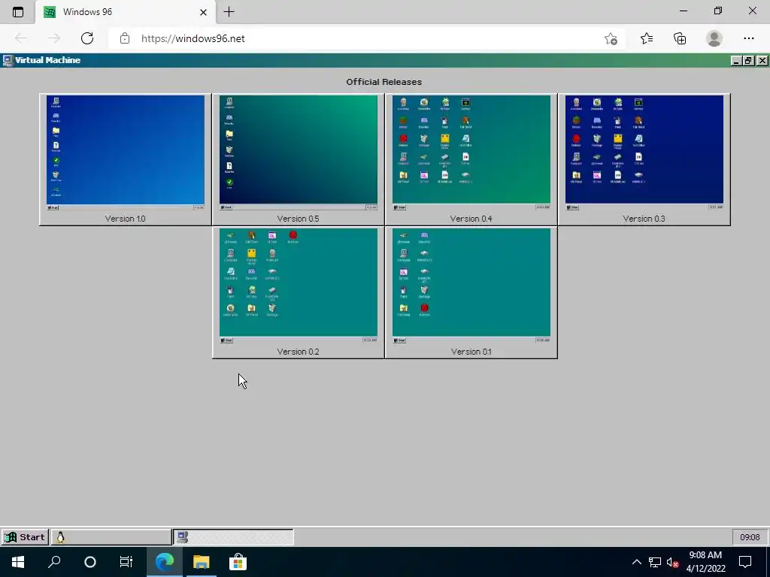Open Windows taskbar search

click(54, 562)
